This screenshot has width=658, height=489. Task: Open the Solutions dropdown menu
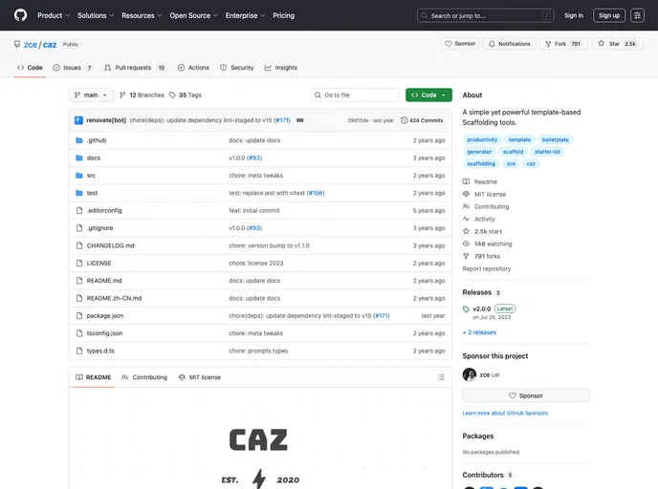tap(96, 15)
